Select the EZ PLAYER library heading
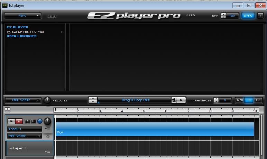The width and height of the screenshot is (267, 159). pyautogui.click(x=17, y=27)
